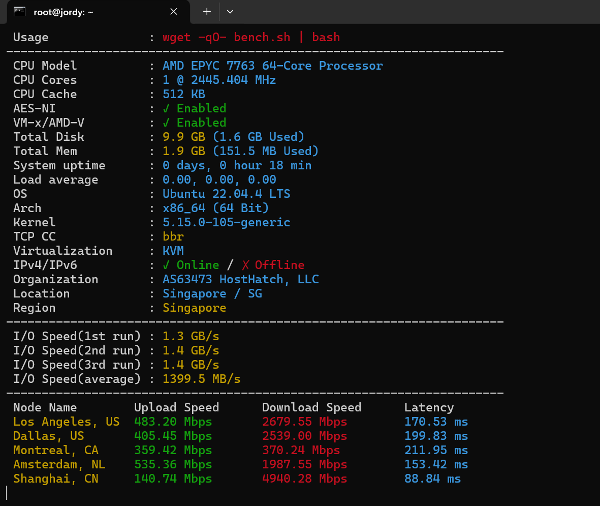
Task: Click the 1st run '1.3 GB/s' value
Action: point(191,336)
